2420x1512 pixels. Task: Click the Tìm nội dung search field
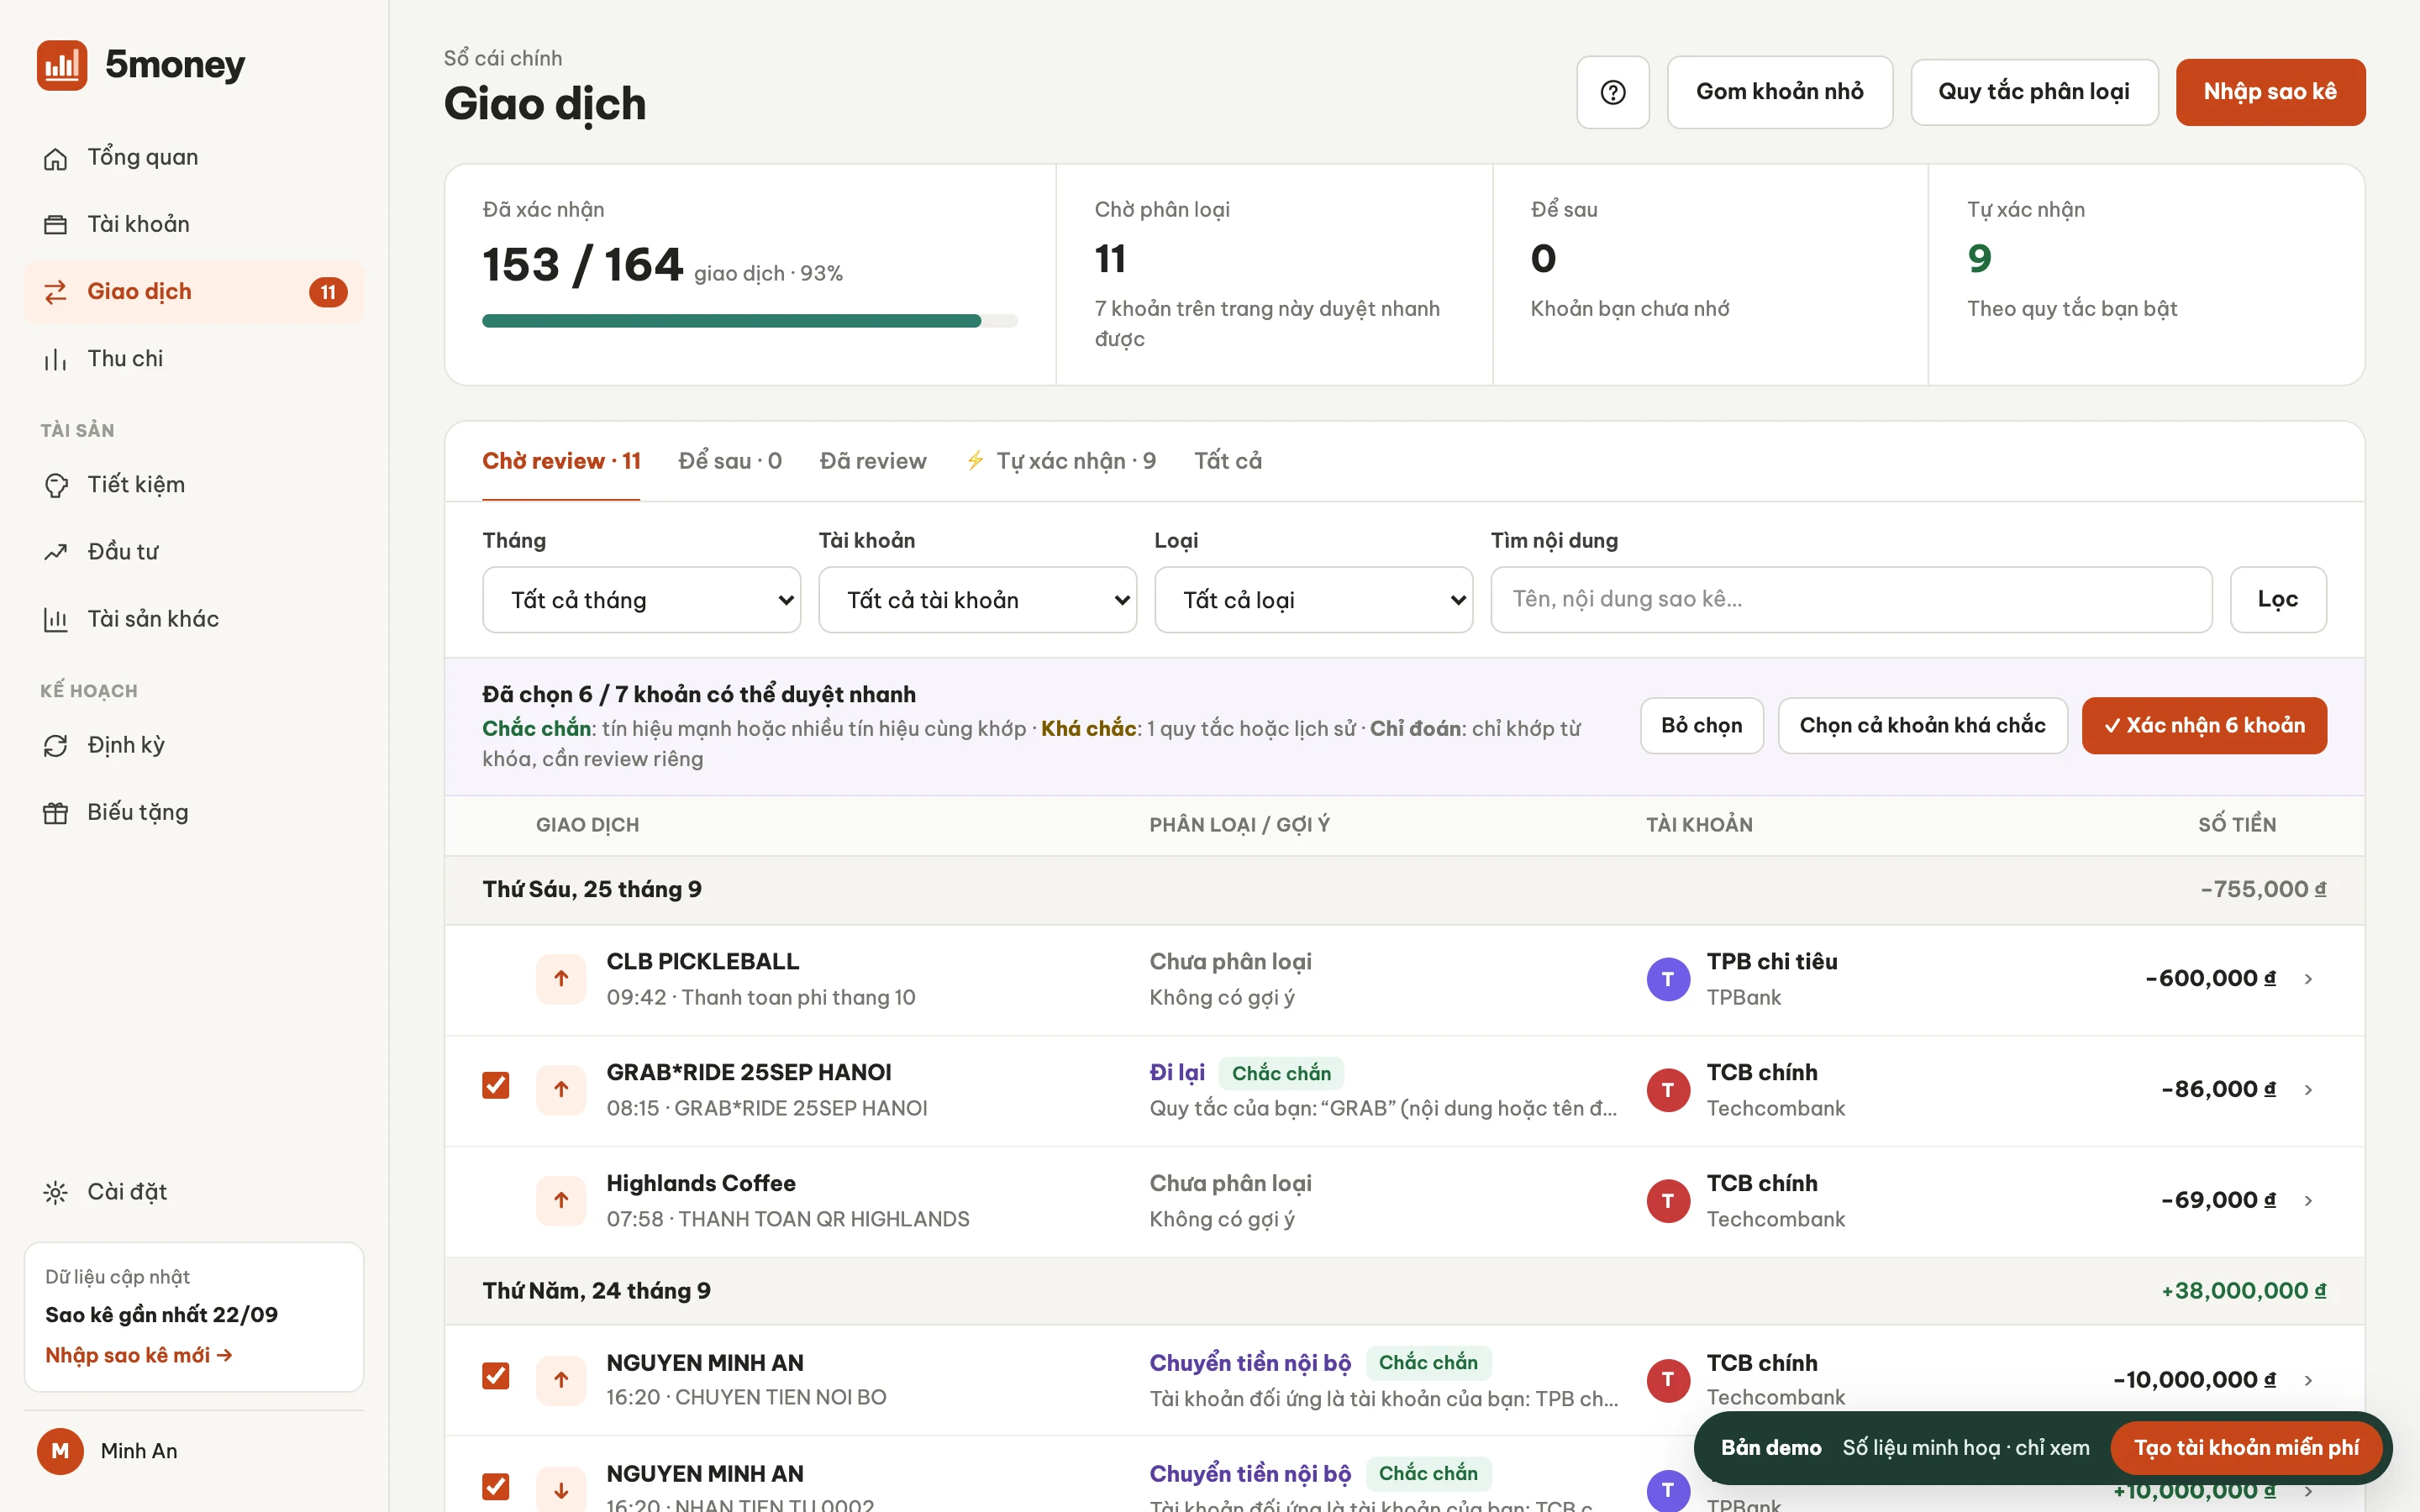click(1851, 600)
